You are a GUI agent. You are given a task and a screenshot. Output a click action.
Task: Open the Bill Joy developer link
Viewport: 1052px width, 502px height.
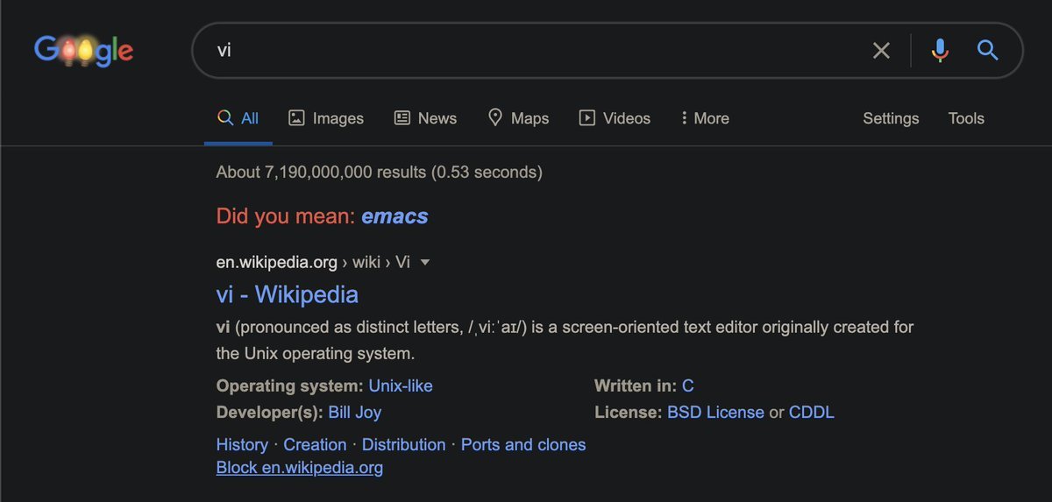coord(354,412)
